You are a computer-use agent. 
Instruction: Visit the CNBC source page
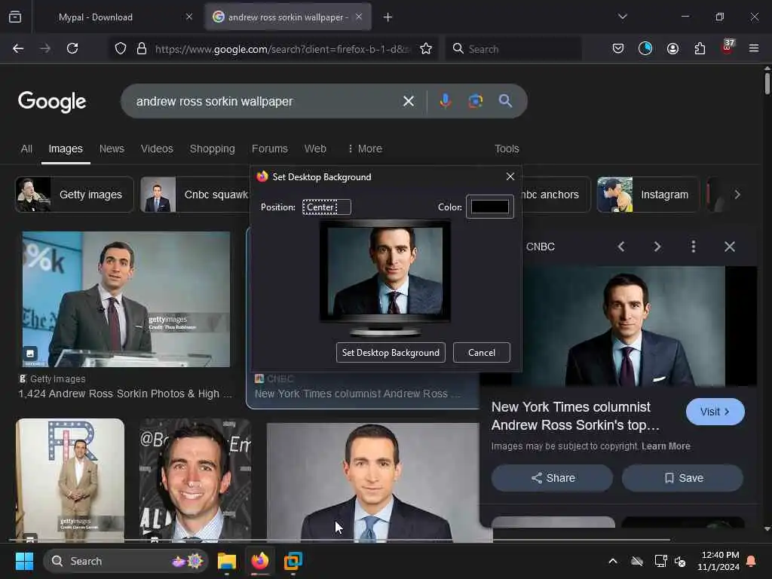click(x=715, y=412)
